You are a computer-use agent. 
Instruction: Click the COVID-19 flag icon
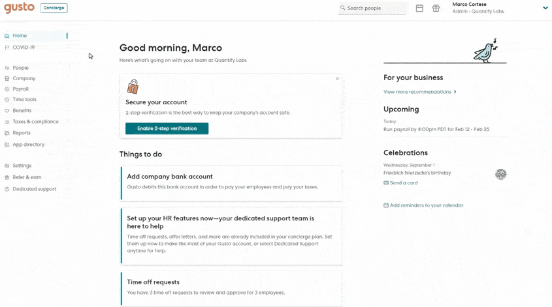[x=7, y=48]
